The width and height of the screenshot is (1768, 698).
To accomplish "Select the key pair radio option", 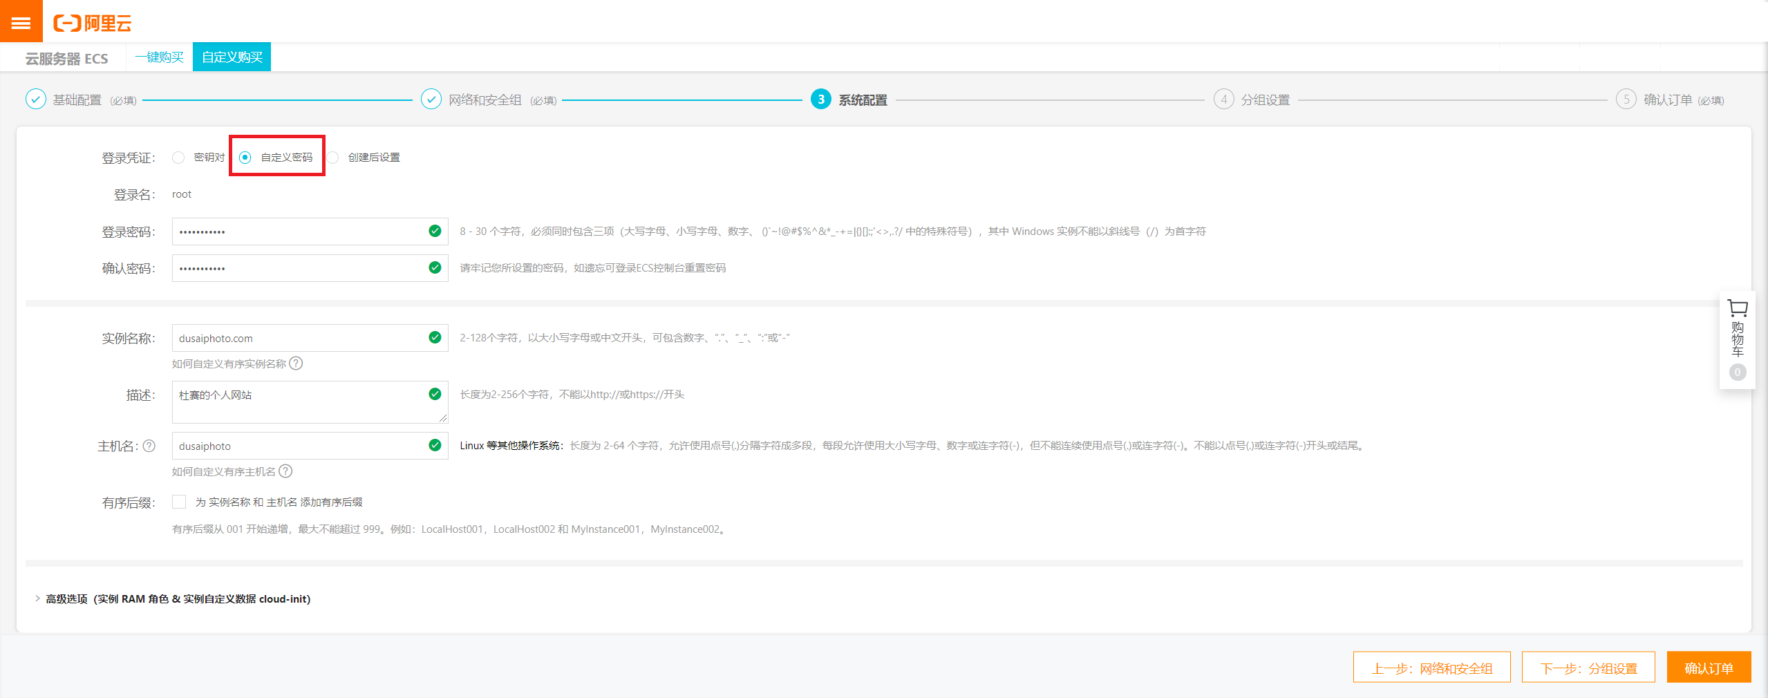I will tap(179, 158).
